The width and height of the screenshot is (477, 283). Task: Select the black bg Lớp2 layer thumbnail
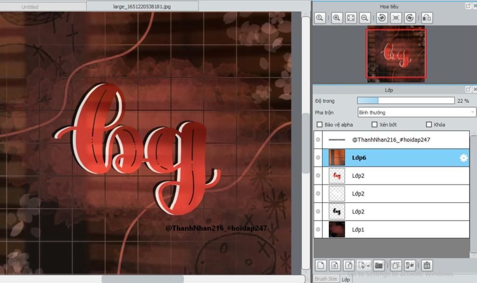[x=337, y=211]
